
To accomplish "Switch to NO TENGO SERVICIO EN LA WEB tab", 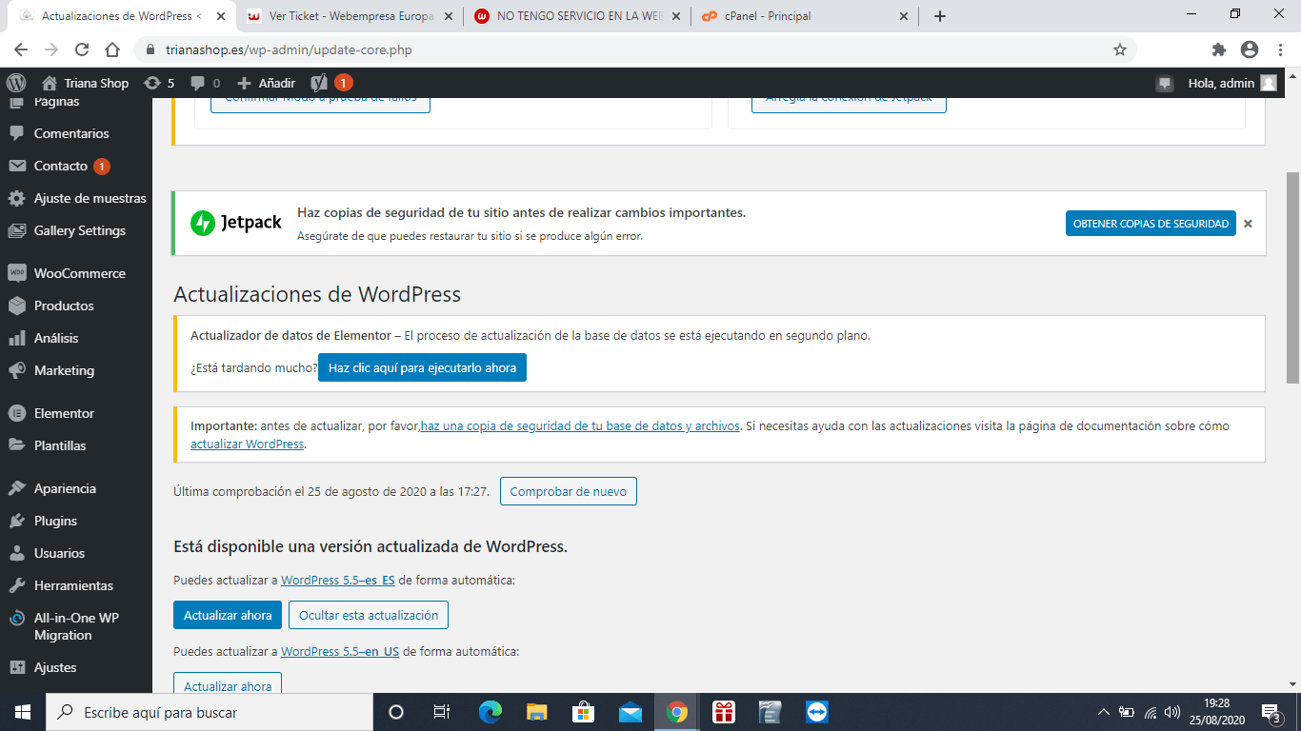I will pyautogui.click(x=576, y=16).
